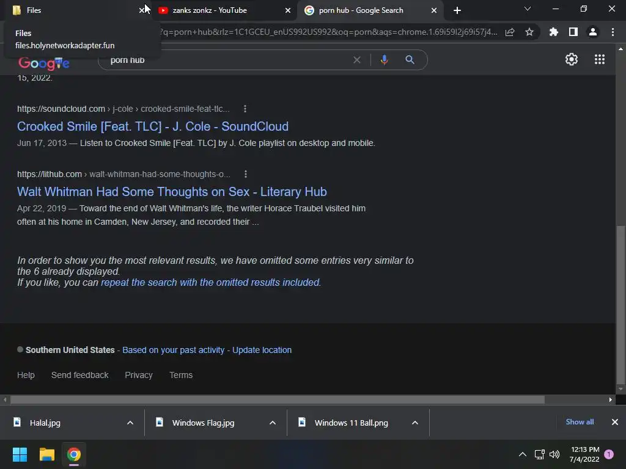The width and height of the screenshot is (626, 469).
Task: Share this page icon in address bar
Action: click(510, 32)
